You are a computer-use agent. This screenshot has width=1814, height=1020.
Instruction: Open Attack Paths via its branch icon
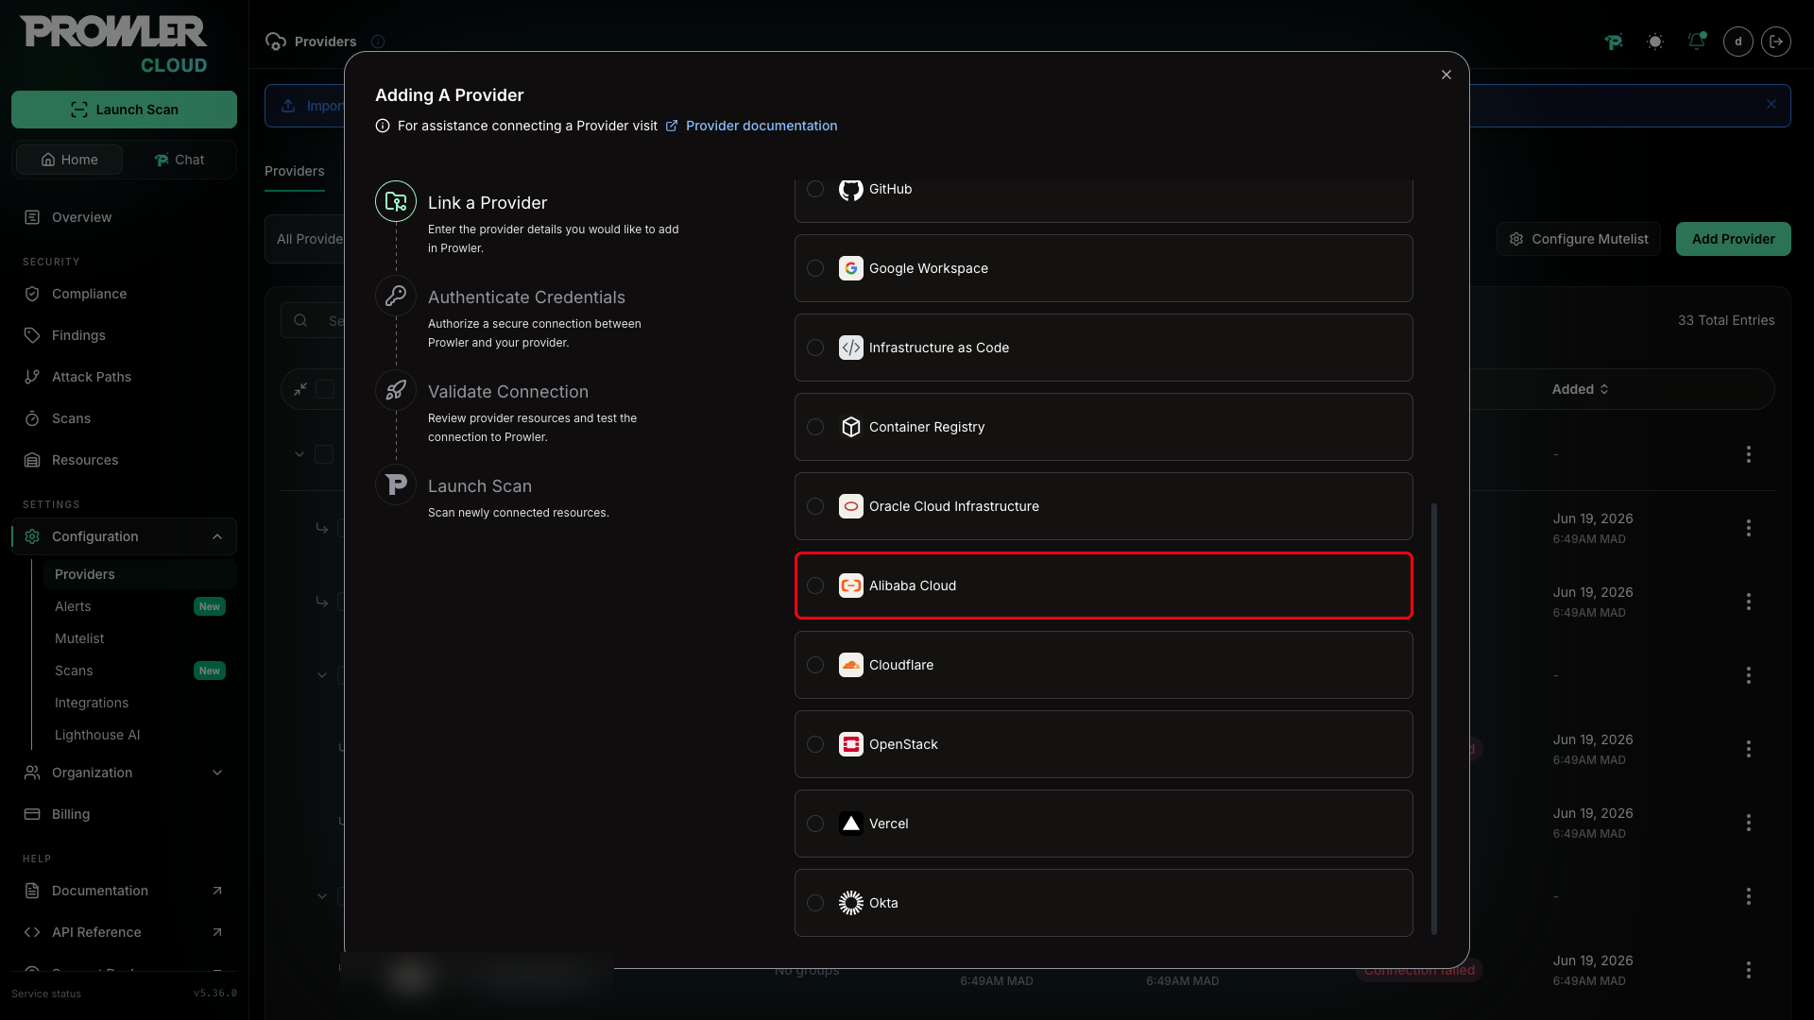(x=32, y=377)
